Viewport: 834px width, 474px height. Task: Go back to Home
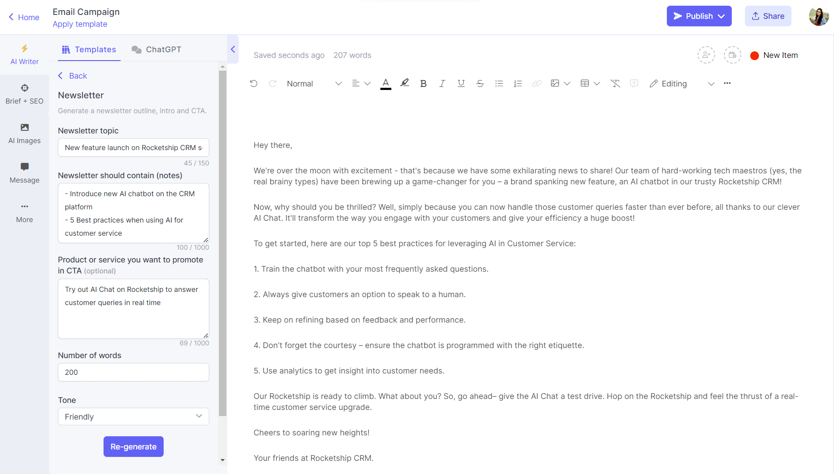24,17
